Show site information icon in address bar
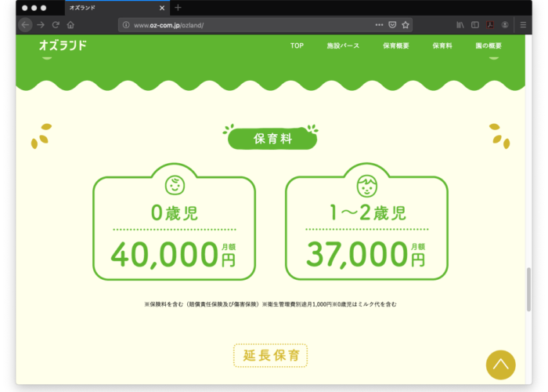 click(x=126, y=25)
